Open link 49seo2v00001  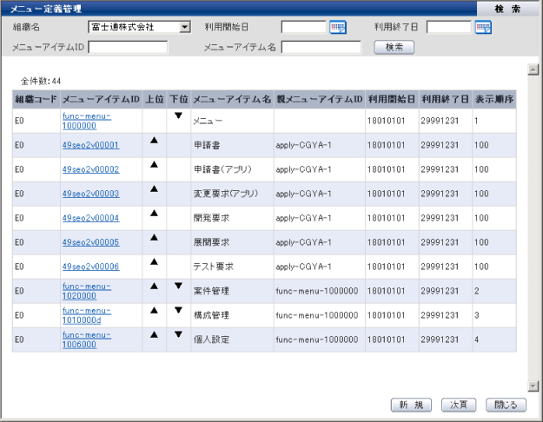click(x=90, y=145)
